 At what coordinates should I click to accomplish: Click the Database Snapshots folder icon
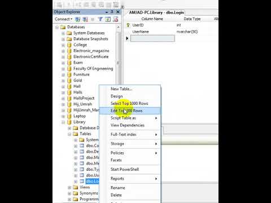pos(69,39)
